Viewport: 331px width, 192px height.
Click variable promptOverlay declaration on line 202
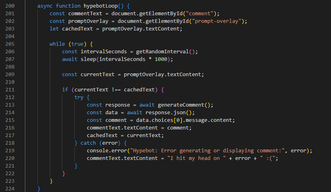88,21
